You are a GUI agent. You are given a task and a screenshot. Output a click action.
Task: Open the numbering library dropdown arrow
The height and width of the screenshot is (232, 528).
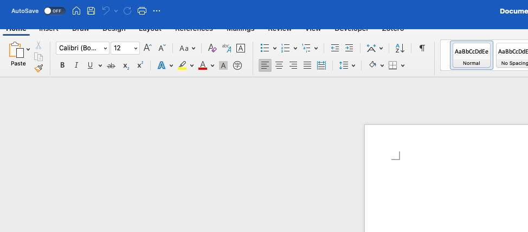(295, 48)
